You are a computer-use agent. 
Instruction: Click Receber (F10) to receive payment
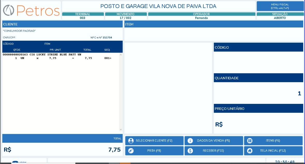(214, 151)
